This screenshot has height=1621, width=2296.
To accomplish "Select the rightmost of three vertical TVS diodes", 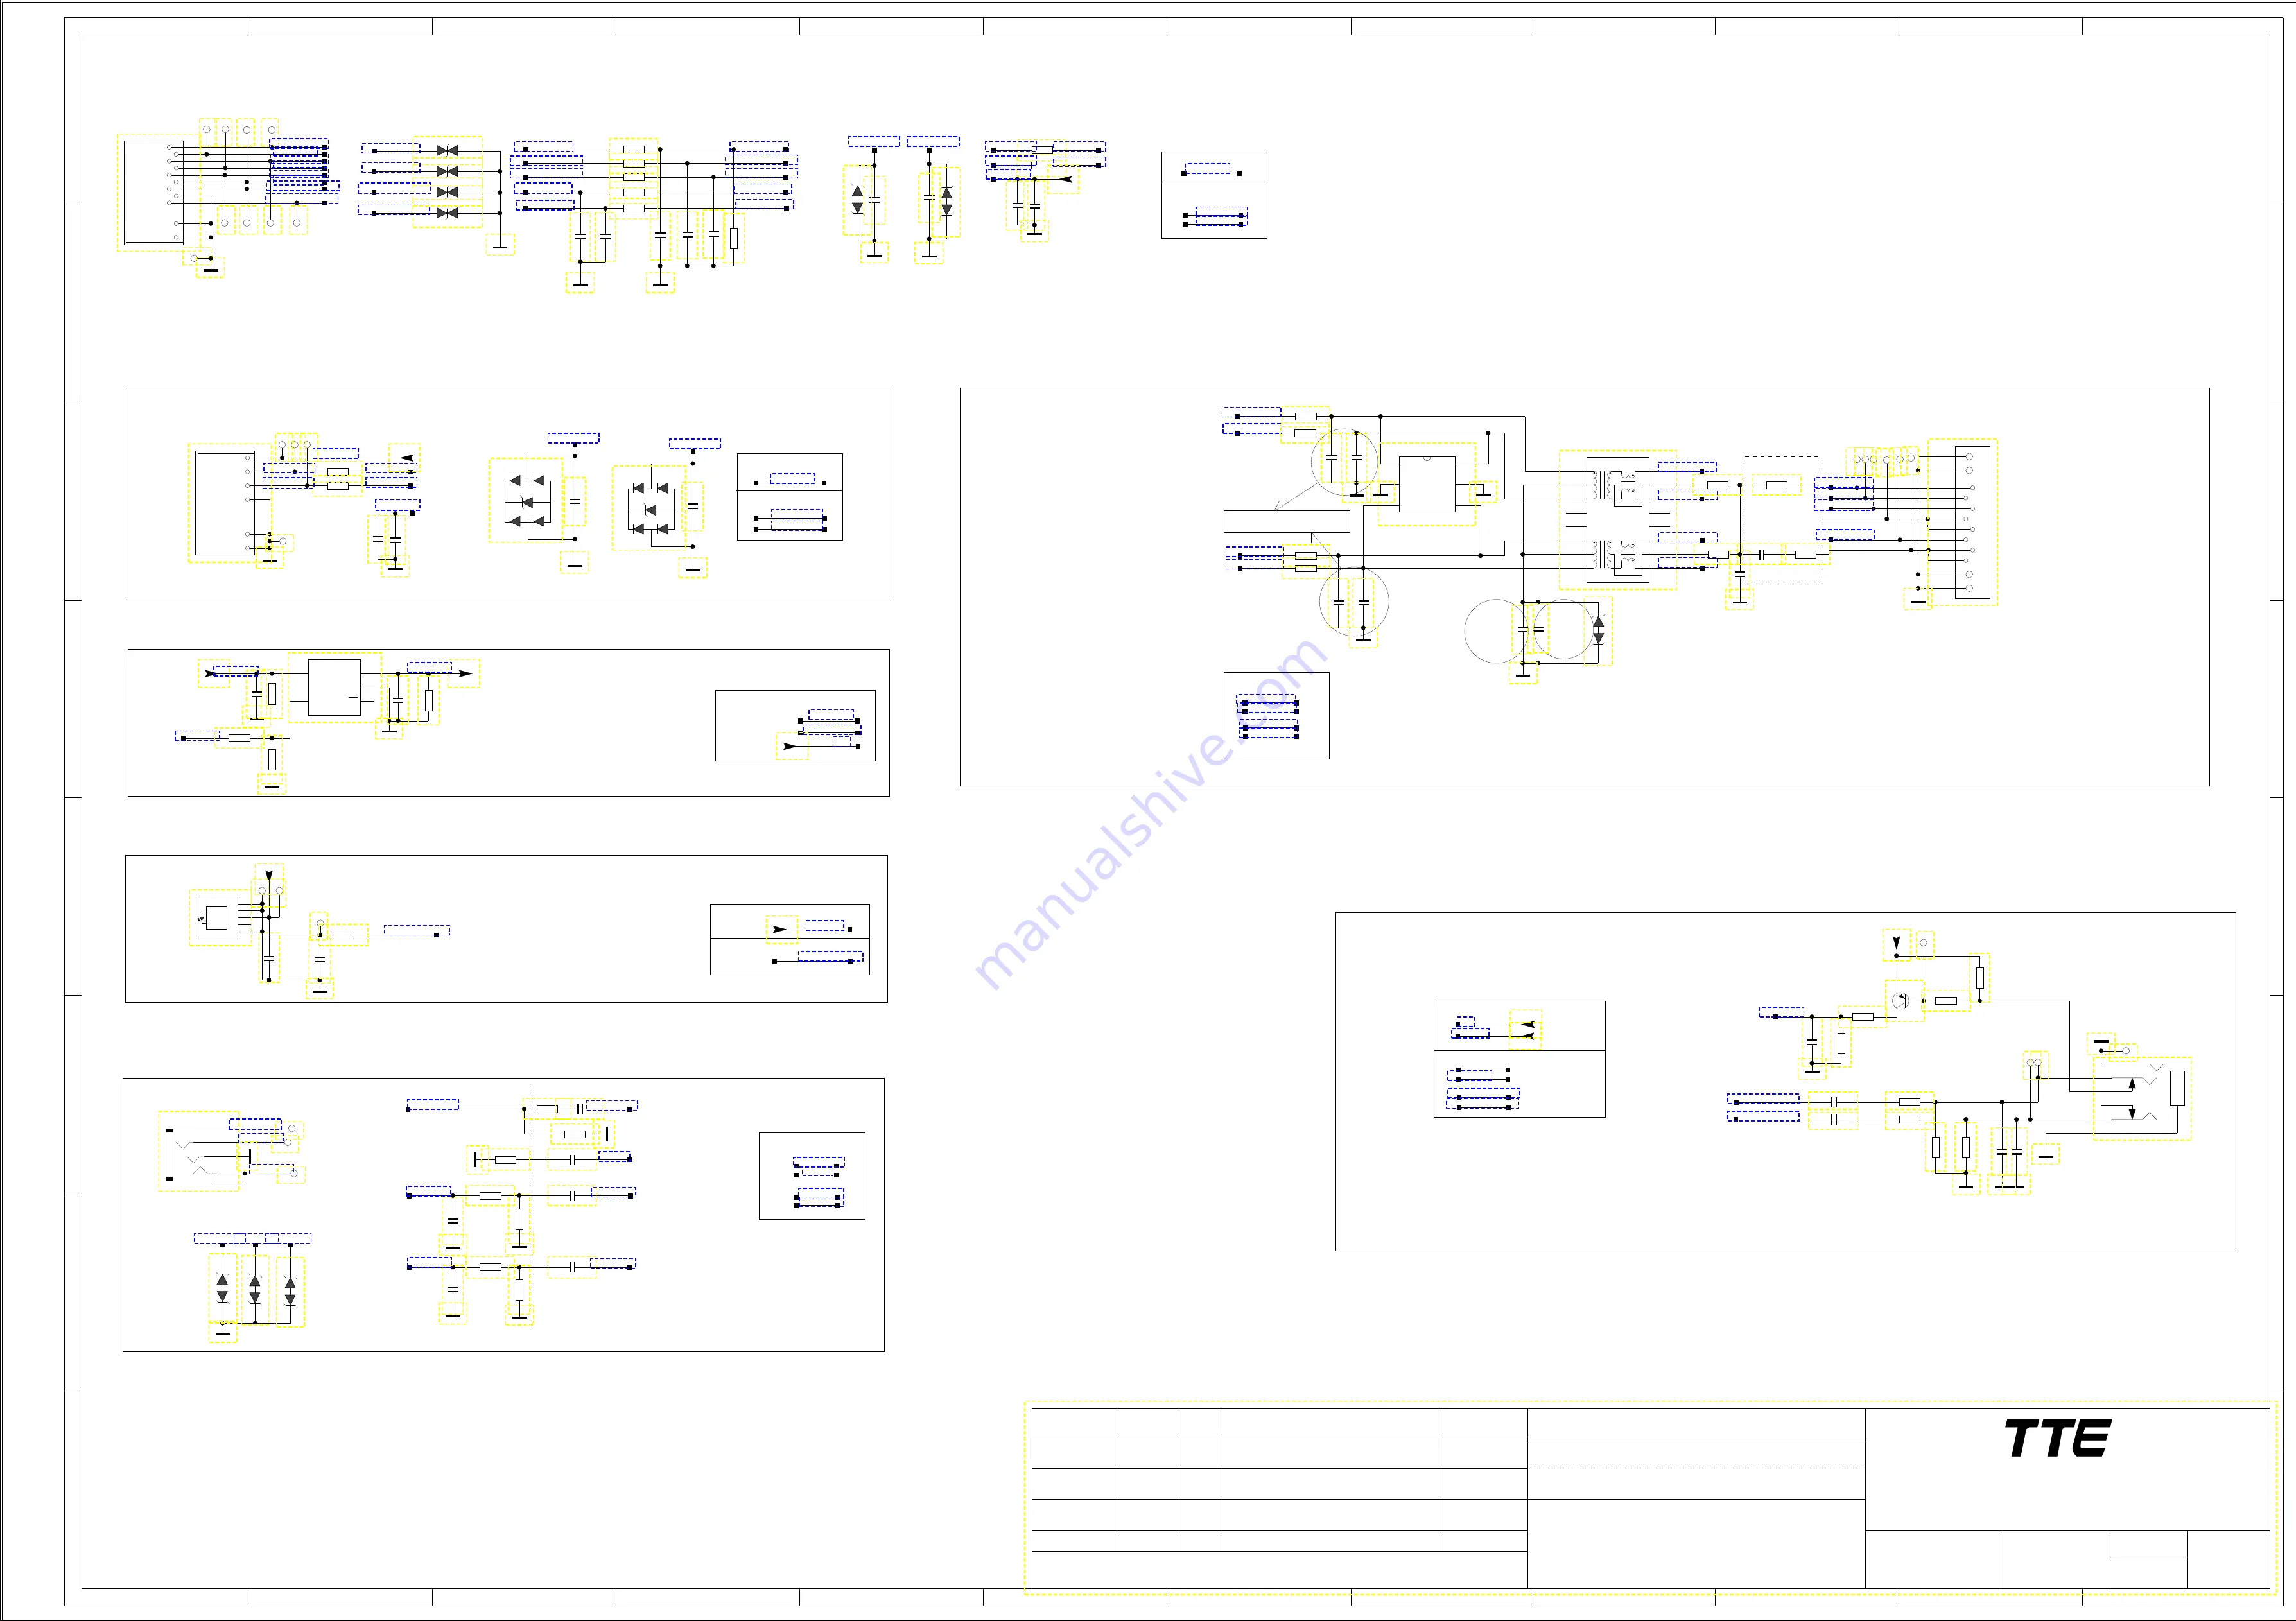I will coord(290,1291).
